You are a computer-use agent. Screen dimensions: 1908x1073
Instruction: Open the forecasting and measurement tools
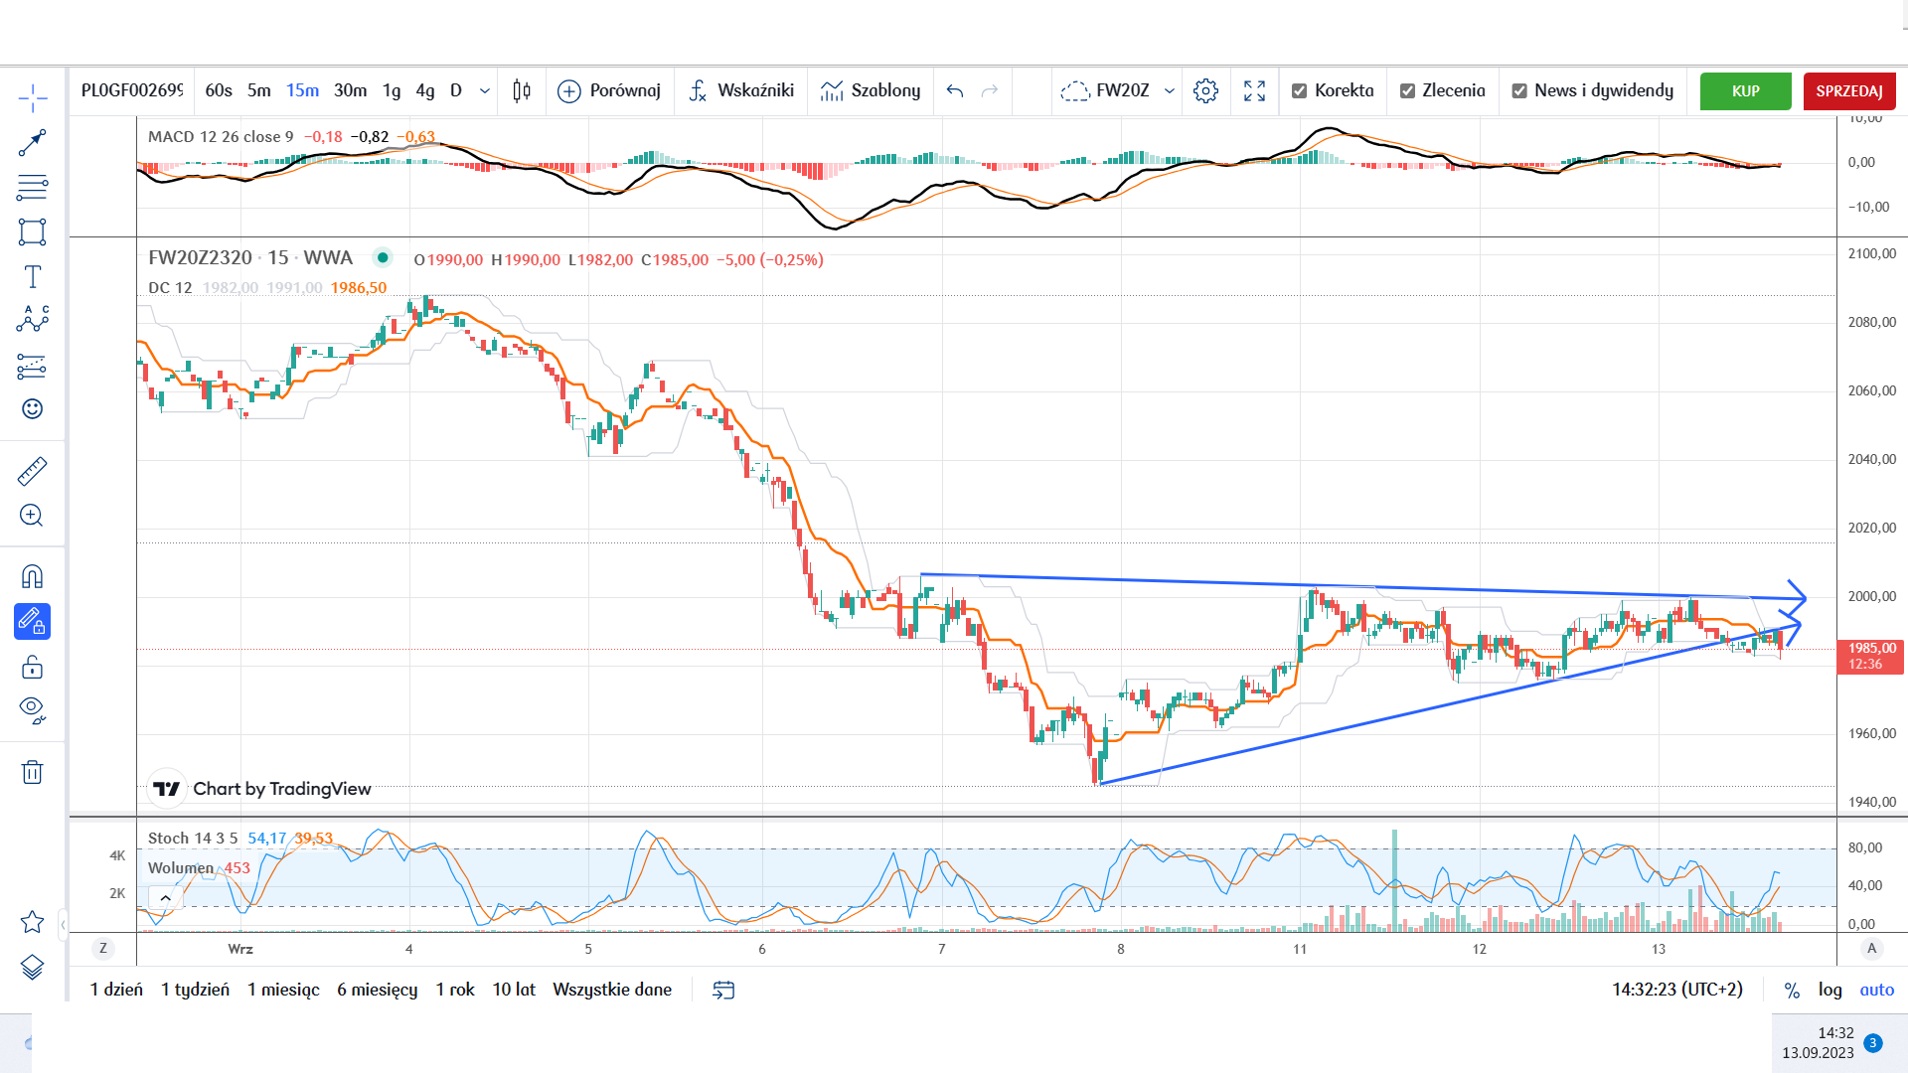pyautogui.click(x=32, y=366)
